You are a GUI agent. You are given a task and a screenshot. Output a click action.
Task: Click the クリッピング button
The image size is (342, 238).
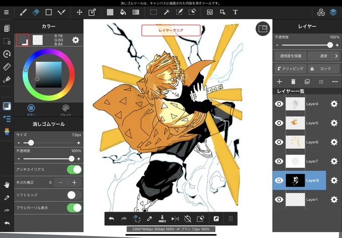pos(291,69)
